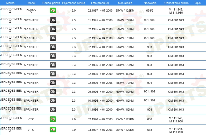Viewport: 206px width, 135px height.
Task: Sort by the Rodzaj paliwa column header
Action: click(x=51, y=3)
